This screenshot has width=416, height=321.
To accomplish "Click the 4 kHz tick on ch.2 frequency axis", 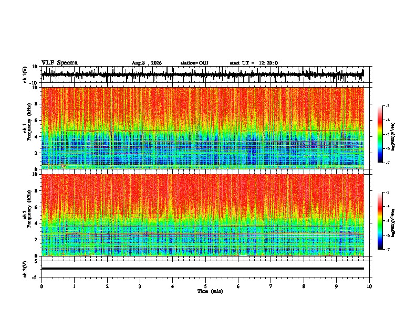I will [36, 223].
